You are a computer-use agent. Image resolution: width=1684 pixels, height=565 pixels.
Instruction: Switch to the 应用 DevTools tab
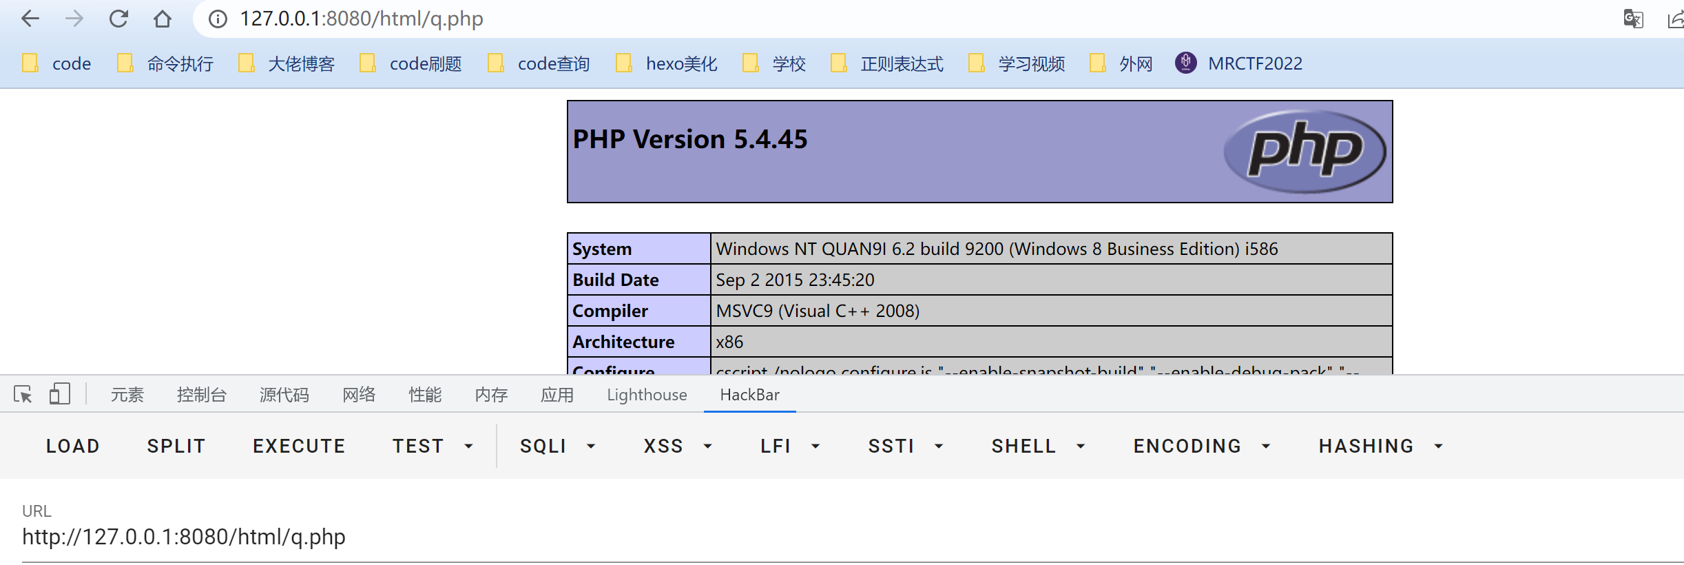point(557,395)
